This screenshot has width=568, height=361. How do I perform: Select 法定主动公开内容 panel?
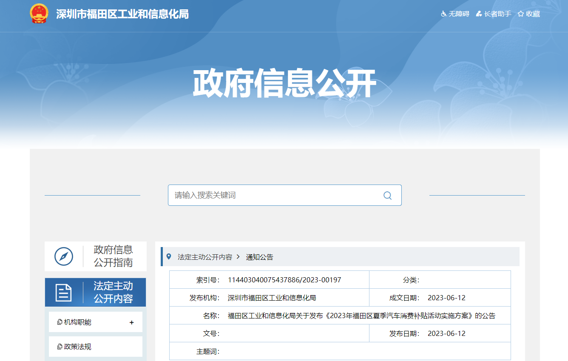[96, 293]
